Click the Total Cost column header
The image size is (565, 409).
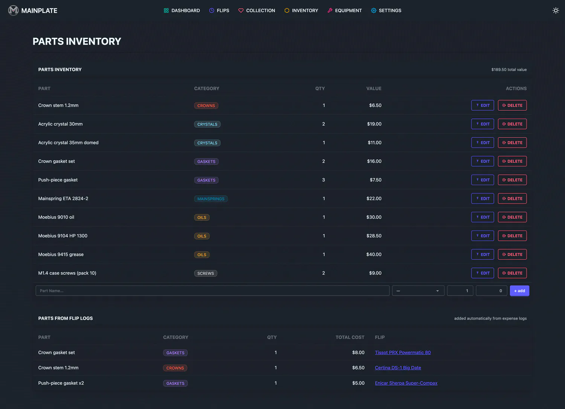pyautogui.click(x=350, y=337)
